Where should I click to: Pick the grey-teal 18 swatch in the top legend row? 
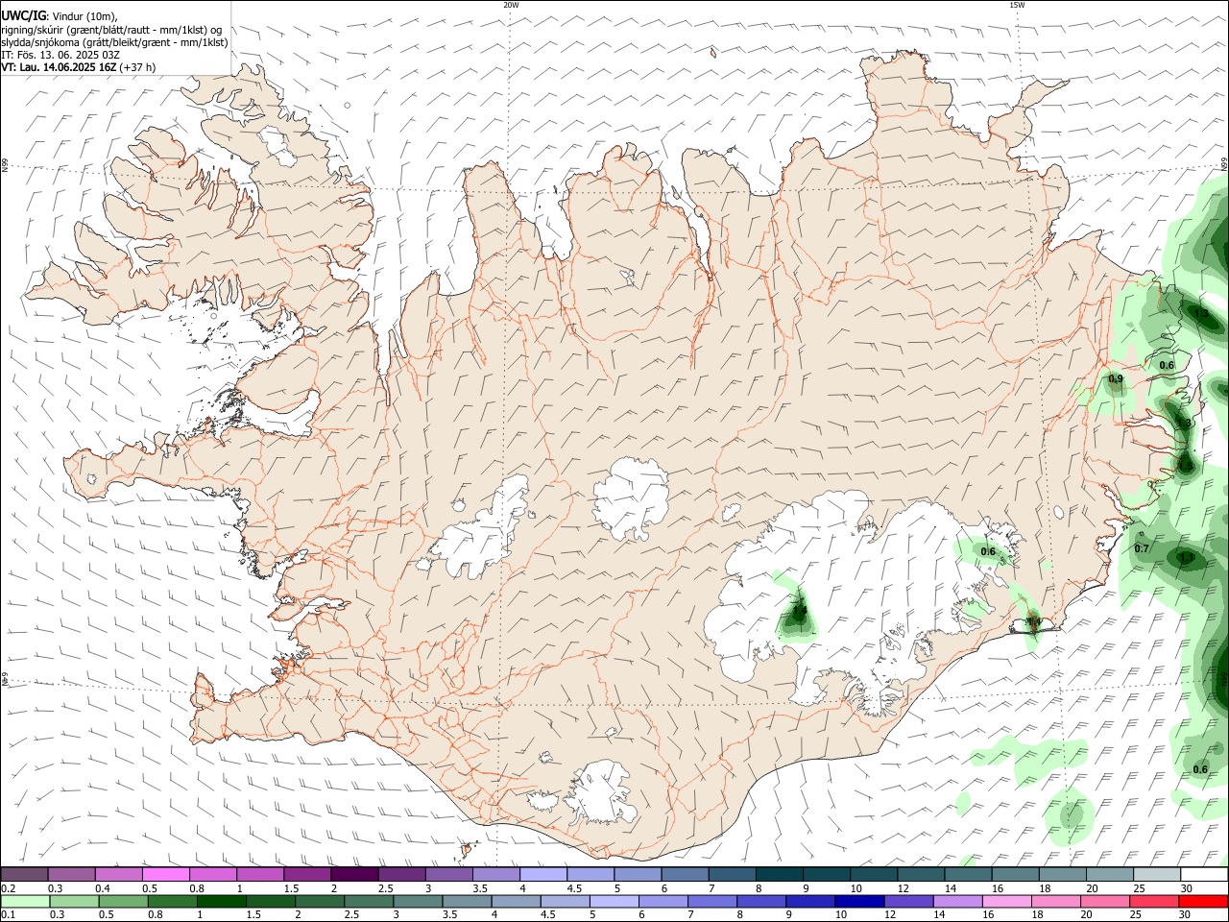click(1063, 875)
